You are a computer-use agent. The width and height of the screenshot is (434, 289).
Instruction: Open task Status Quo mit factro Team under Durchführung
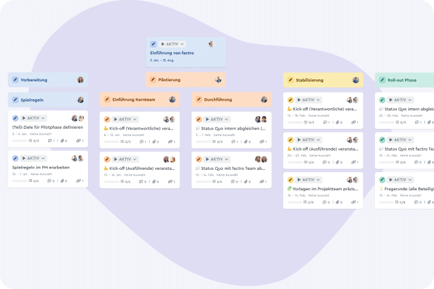(233, 168)
